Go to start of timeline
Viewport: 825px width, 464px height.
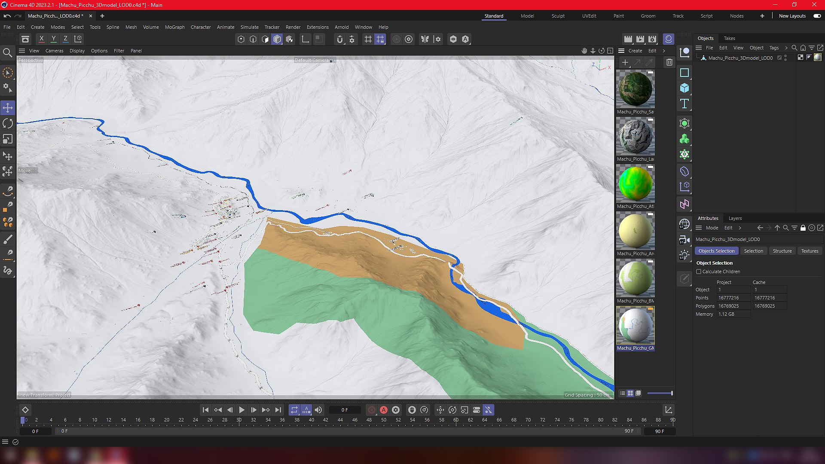[205, 410]
